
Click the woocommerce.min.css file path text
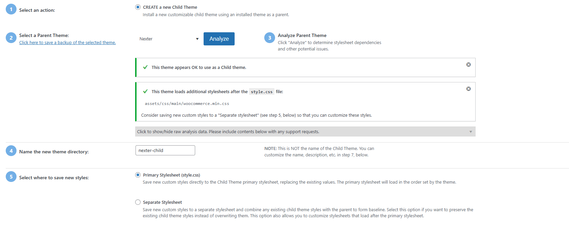coord(188,104)
